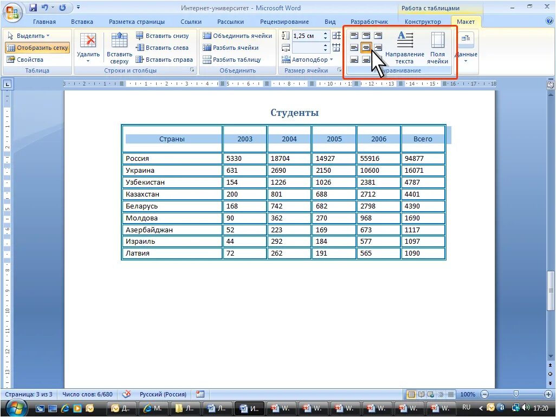Distribute rows evenly icon
Image resolution: width=556 pixels, height=417 pixels.
pyautogui.click(x=337, y=35)
